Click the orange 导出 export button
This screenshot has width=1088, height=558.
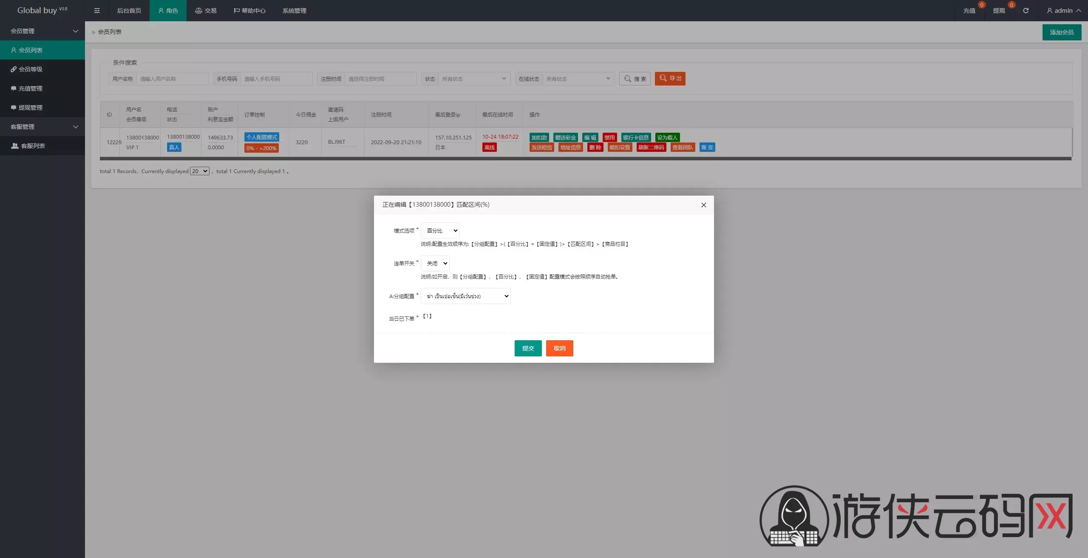point(670,79)
